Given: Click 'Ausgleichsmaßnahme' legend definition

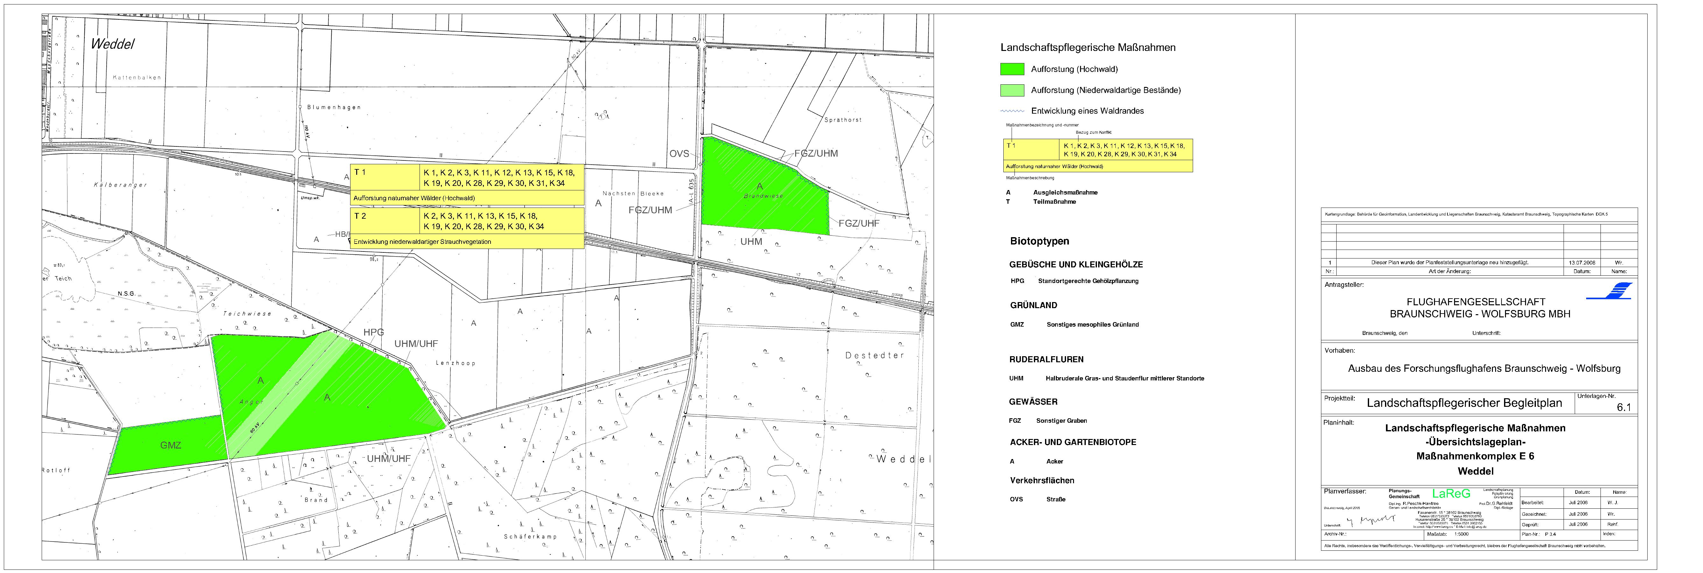Looking at the screenshot, I should 1065,192.
